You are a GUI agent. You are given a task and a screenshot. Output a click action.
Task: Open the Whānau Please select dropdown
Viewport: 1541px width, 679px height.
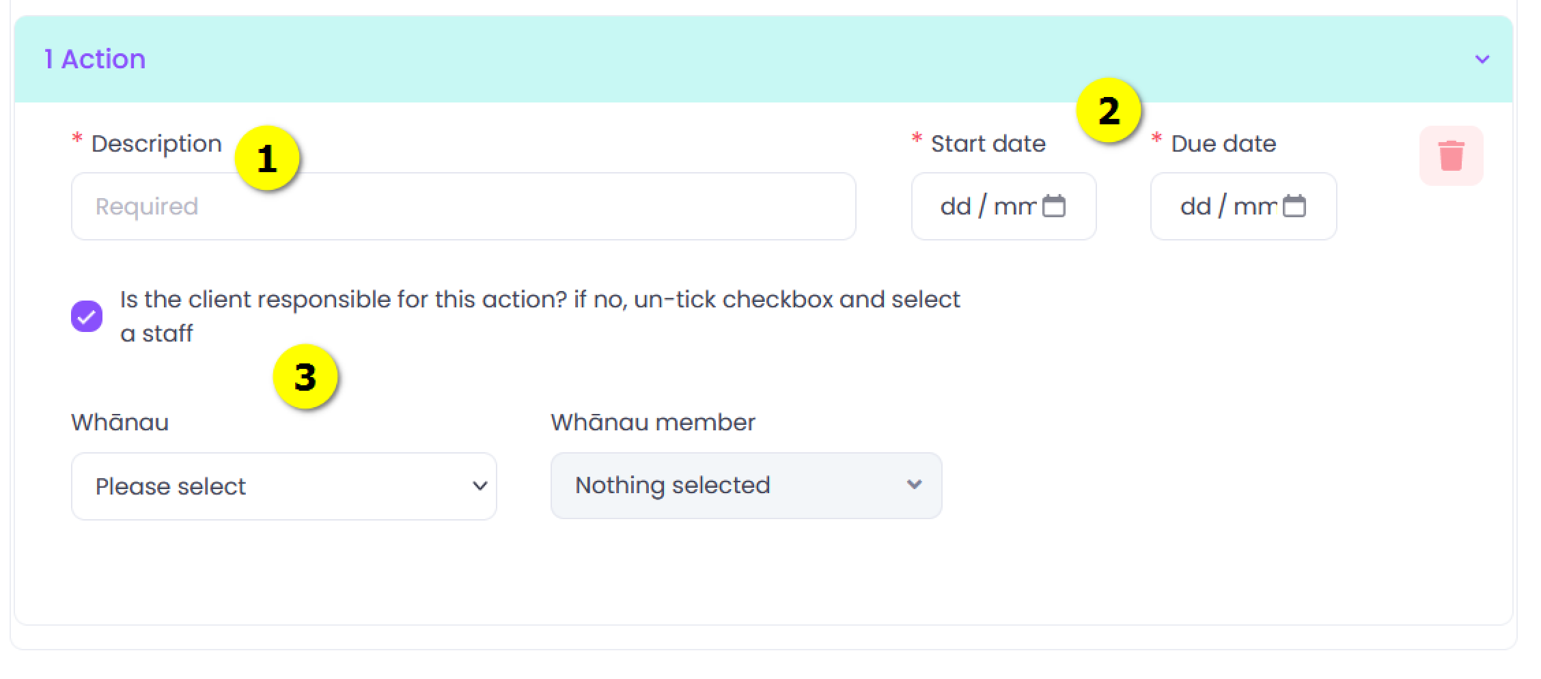(x=284, y=486)
